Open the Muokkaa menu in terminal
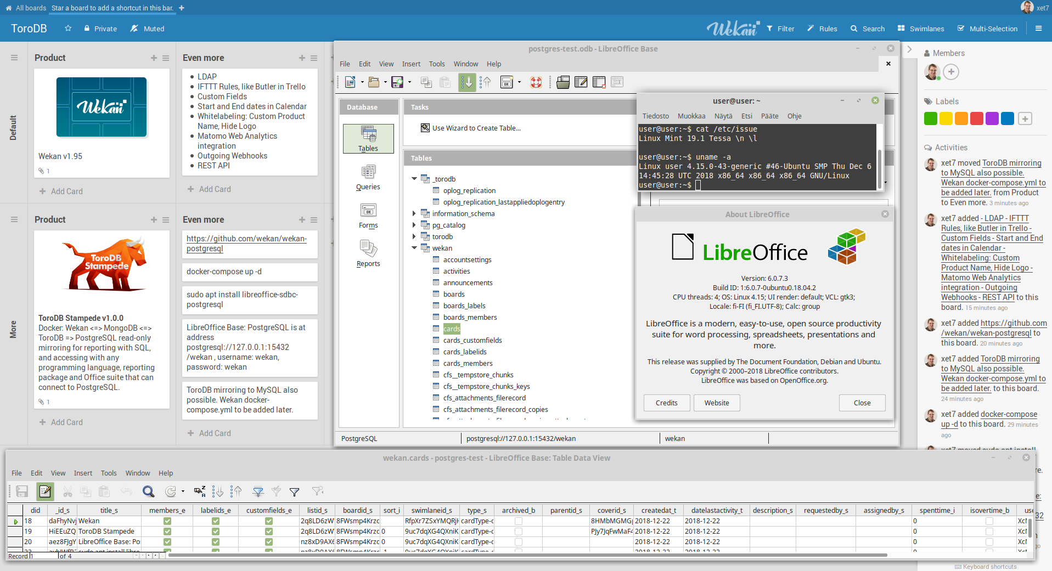This screenshot has width=1052, height=571. coord(691,116)
